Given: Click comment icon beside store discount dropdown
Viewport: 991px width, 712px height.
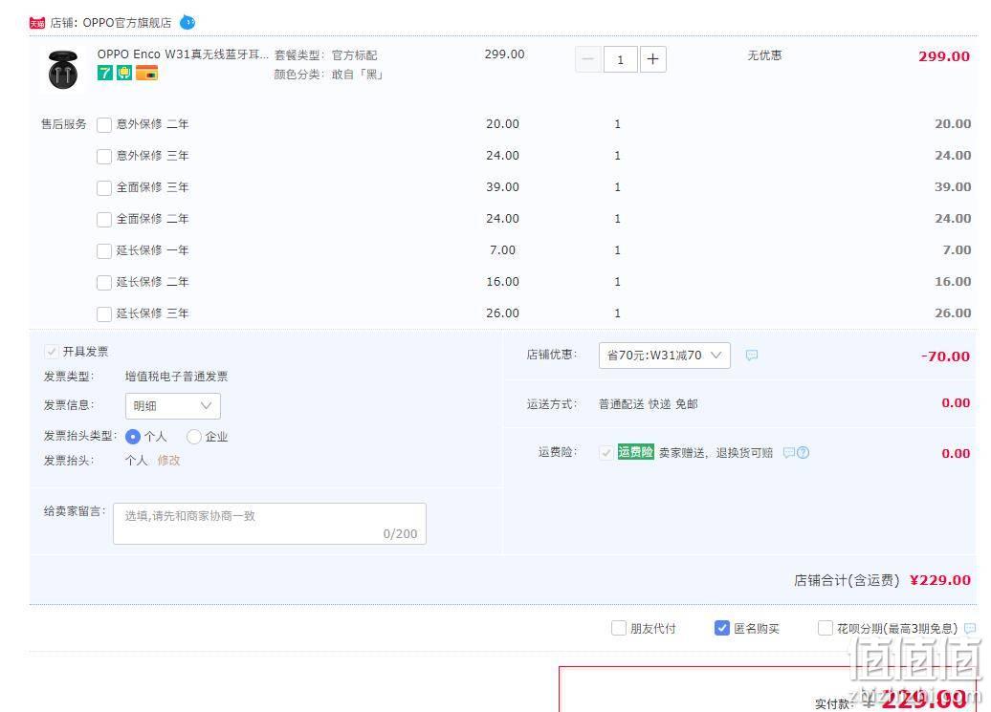Looking at the screenshot, I should pyautogui.click(x=752, y=356).
